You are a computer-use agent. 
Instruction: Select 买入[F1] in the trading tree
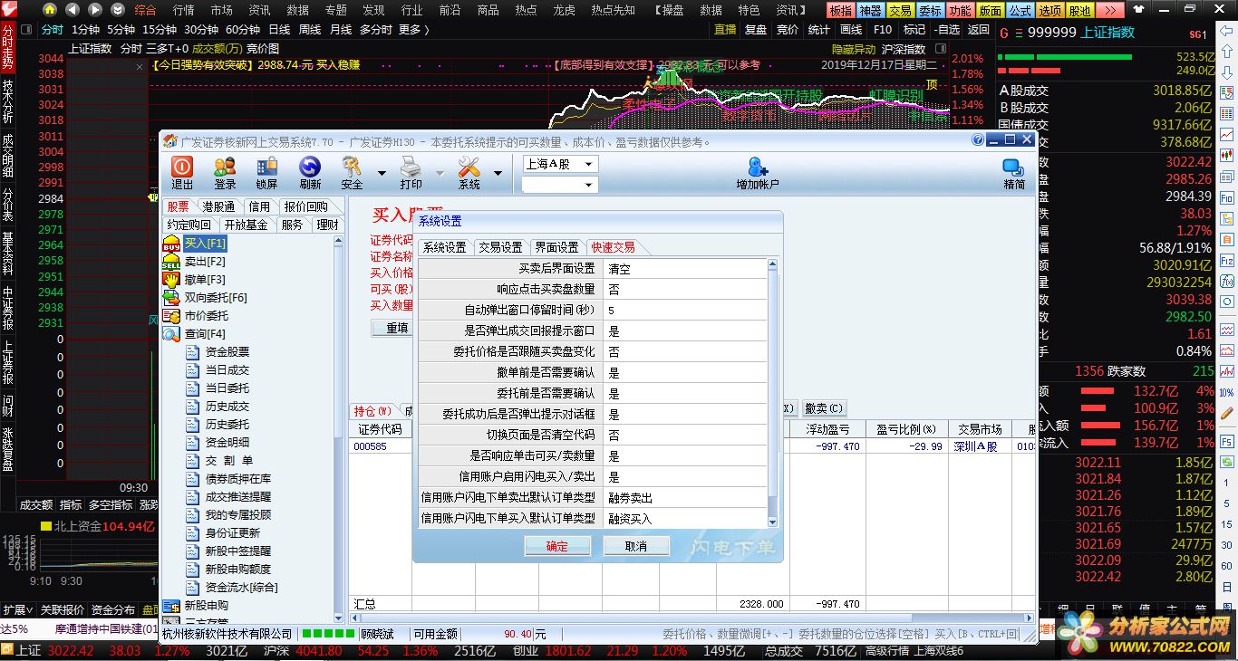pyautogui.click(x=205, y=244)
